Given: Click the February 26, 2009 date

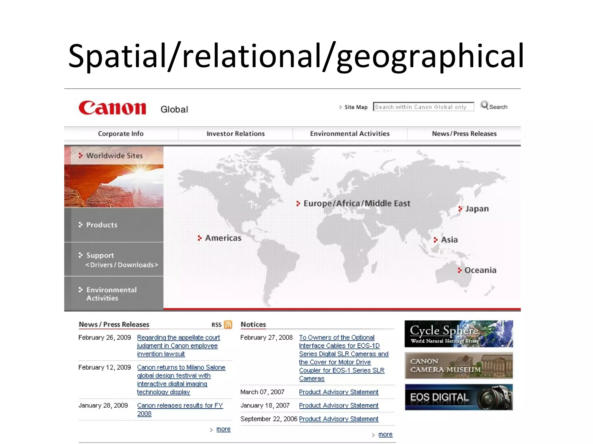Looking at the screenshot, I should [x=105, y=338].
